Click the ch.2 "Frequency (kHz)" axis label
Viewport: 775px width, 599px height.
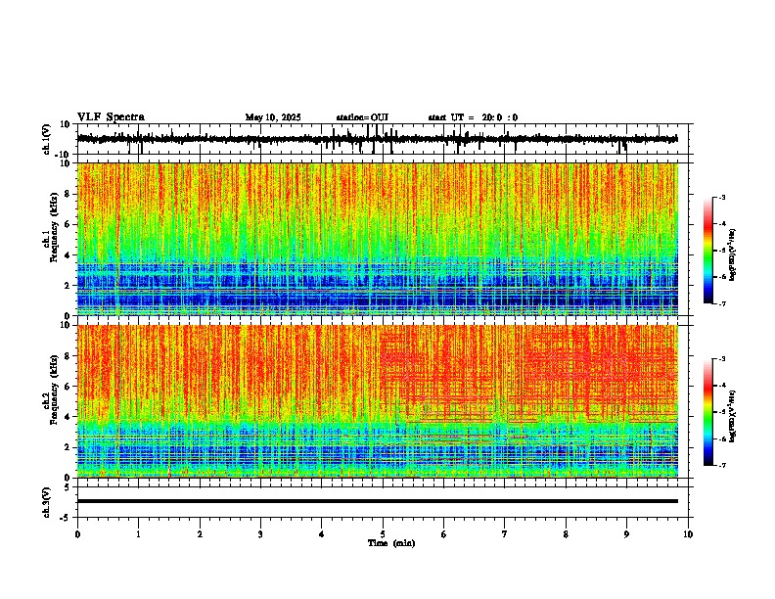tap(55, 390)
